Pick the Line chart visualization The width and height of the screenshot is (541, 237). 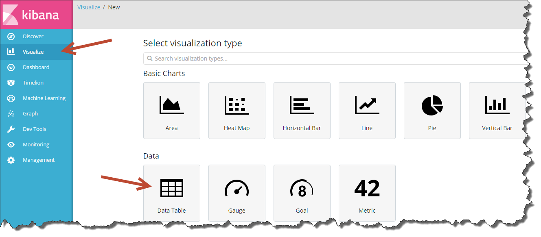pos(367,111)
